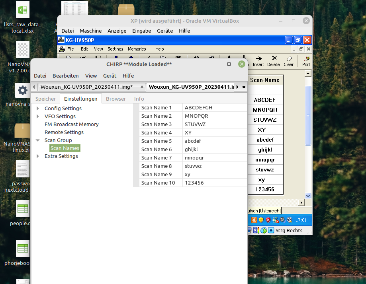Open the nanovna-s gear desktop icon
This screenshot has height=284, width=366.
[23, 90]
